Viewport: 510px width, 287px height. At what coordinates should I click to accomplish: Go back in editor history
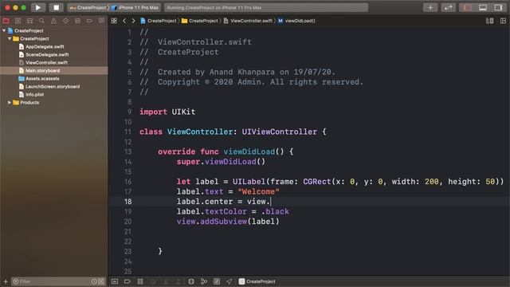point(124,21)
